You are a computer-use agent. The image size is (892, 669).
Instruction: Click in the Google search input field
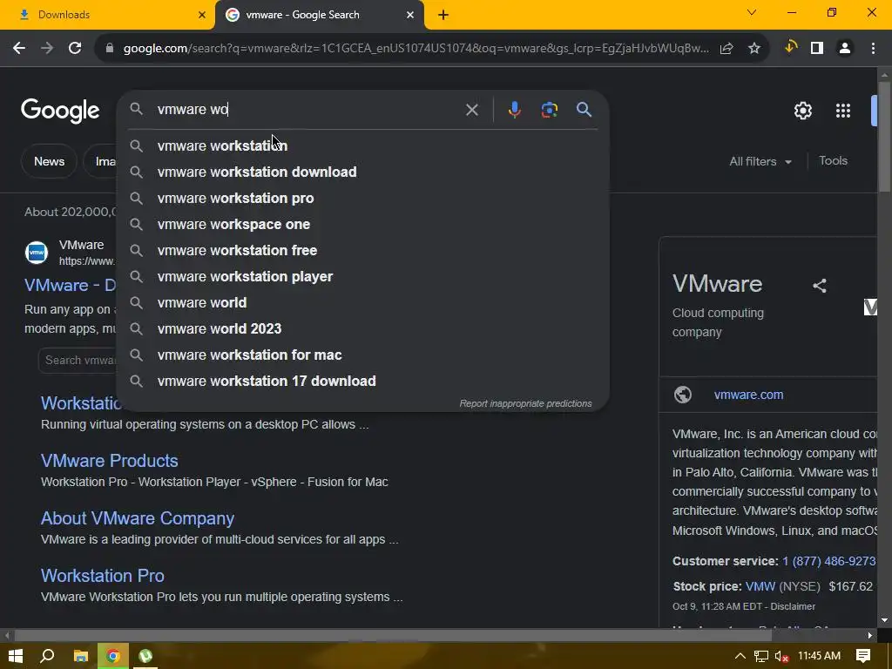(307, 110)
